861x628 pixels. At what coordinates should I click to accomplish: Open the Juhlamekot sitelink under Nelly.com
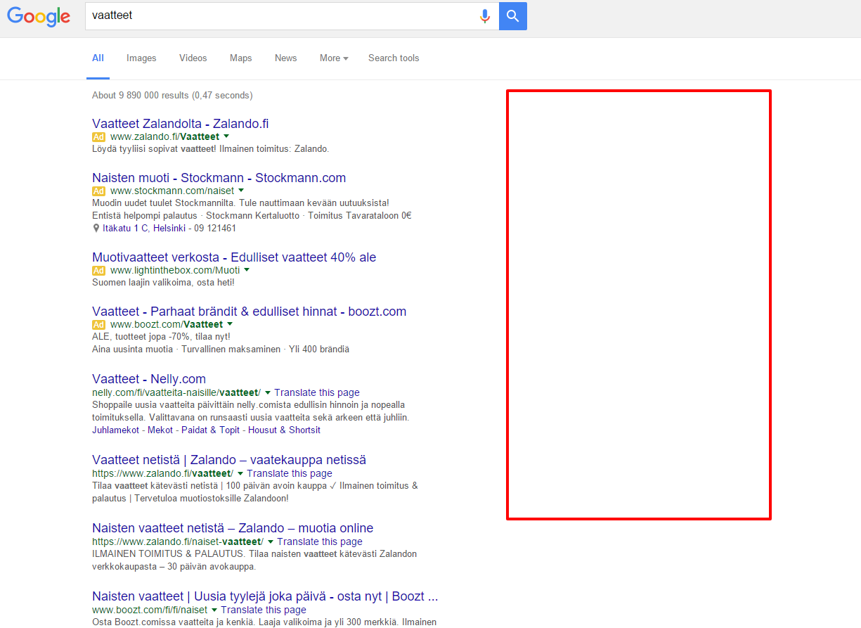[x=115, y=430]
